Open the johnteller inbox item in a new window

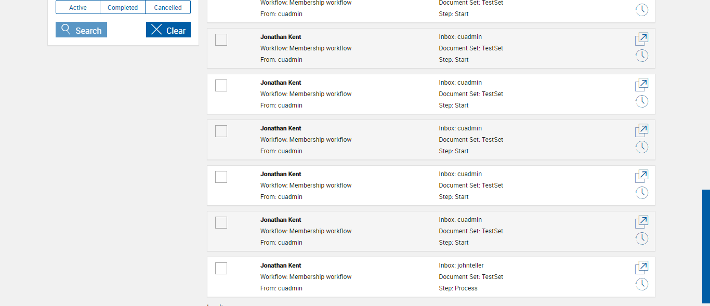[642, 268]
